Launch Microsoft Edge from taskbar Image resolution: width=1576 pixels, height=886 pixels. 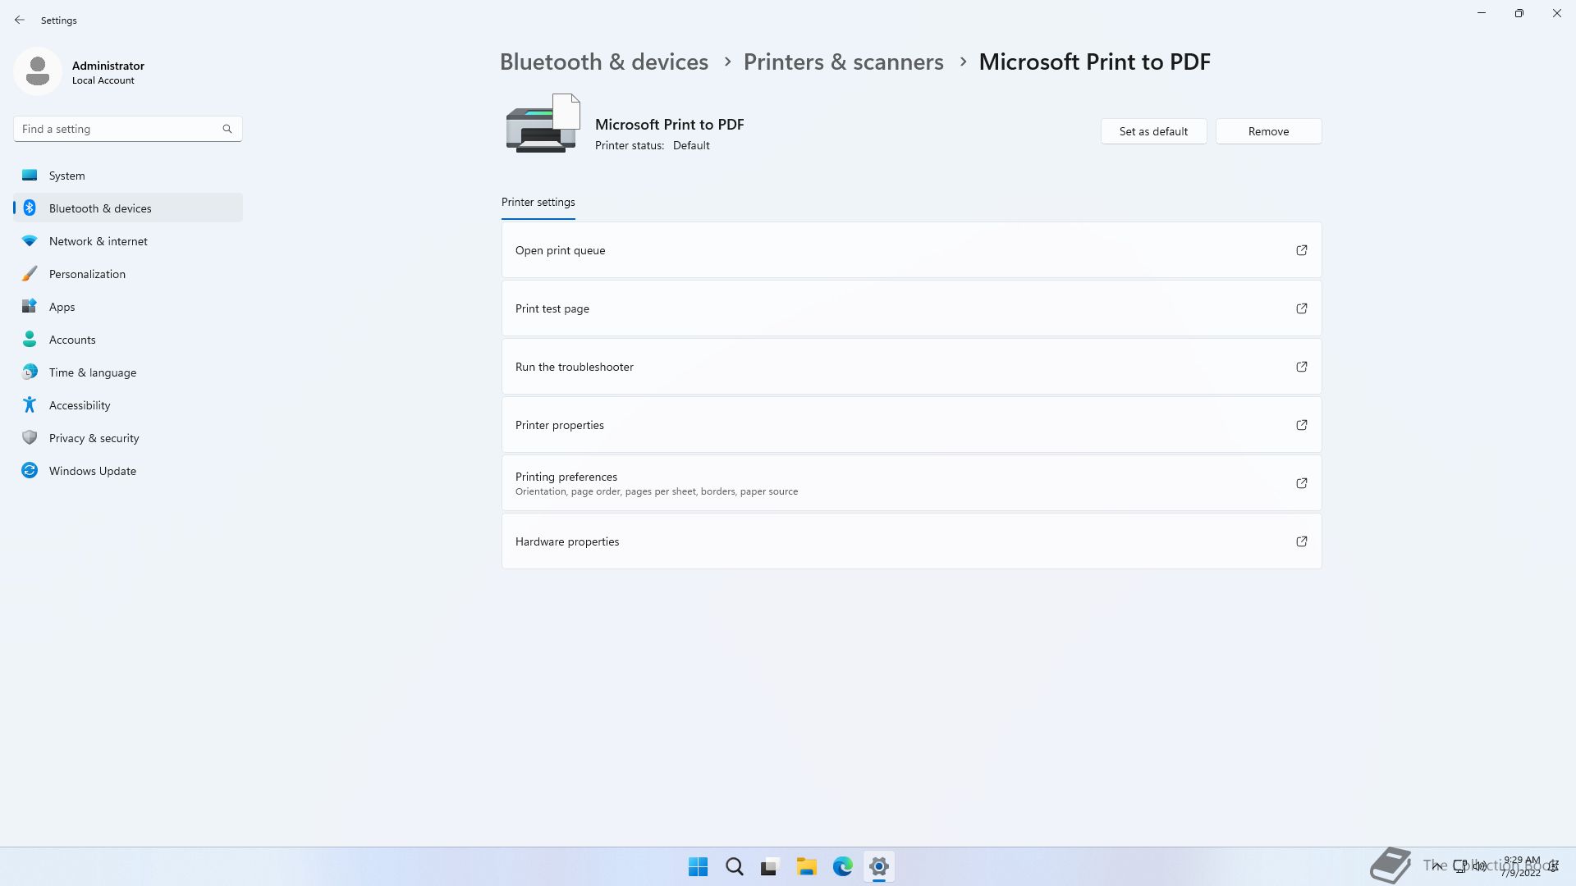[842, 866]
